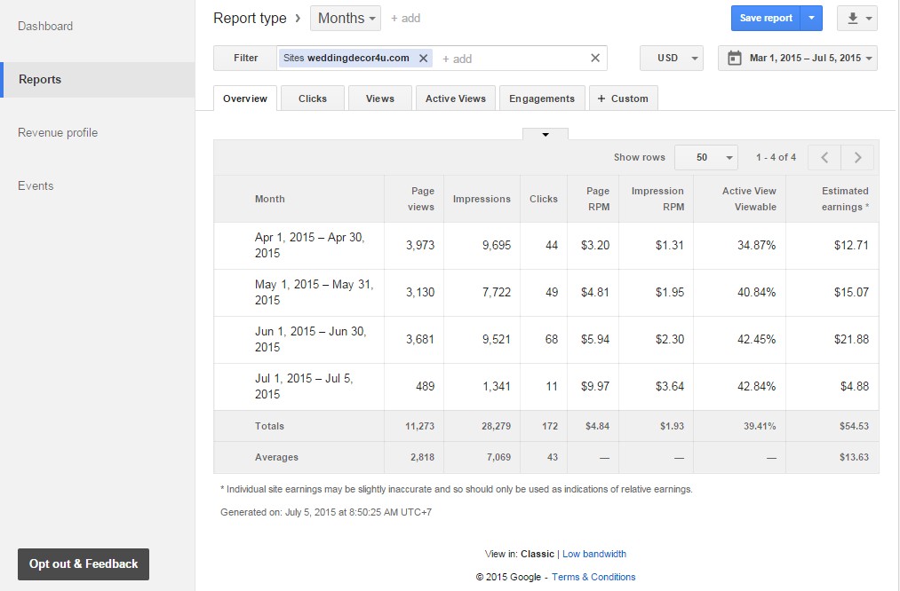The height and width of the screenshot is (591, 900).
Task: Open the USD currency dropdown
Action: point(672,59)
